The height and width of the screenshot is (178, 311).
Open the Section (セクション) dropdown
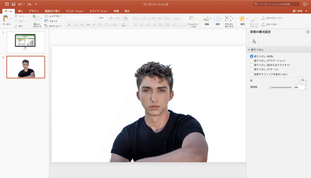pyautogui.click(x=53, y=26)
